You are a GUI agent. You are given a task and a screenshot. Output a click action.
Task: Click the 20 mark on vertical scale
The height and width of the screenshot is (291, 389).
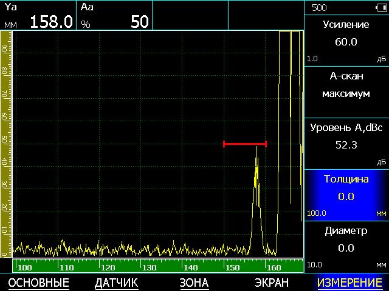(4, 207)
